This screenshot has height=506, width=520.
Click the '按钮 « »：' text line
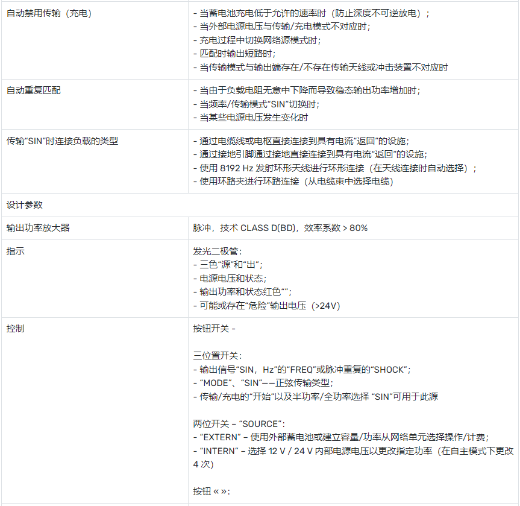[x=211, y=491]
